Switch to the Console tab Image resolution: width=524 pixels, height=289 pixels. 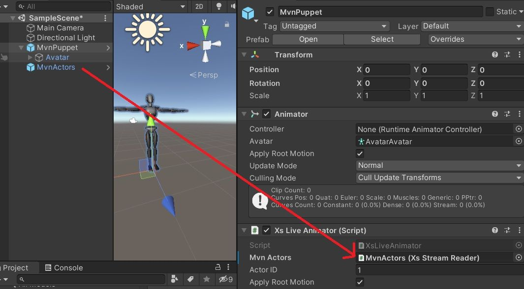click(x=64, y=268)
